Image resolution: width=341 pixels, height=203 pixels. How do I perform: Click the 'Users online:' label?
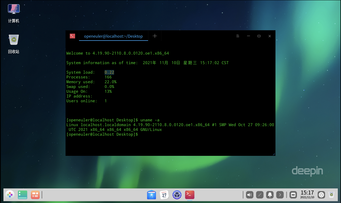[82, 101]
